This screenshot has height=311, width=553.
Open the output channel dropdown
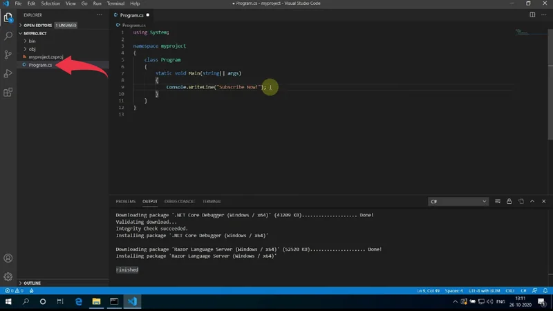point(458,201)
